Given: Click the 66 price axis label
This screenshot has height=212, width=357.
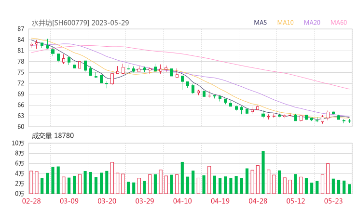Looking at the screenshot, I should tap(21, 105).
